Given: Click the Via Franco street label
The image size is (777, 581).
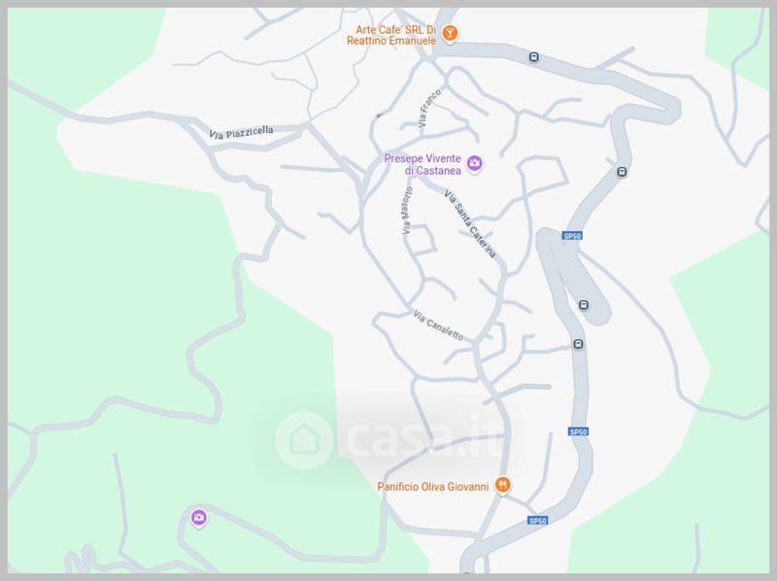Looking at the screenshot, I should 429,108.
